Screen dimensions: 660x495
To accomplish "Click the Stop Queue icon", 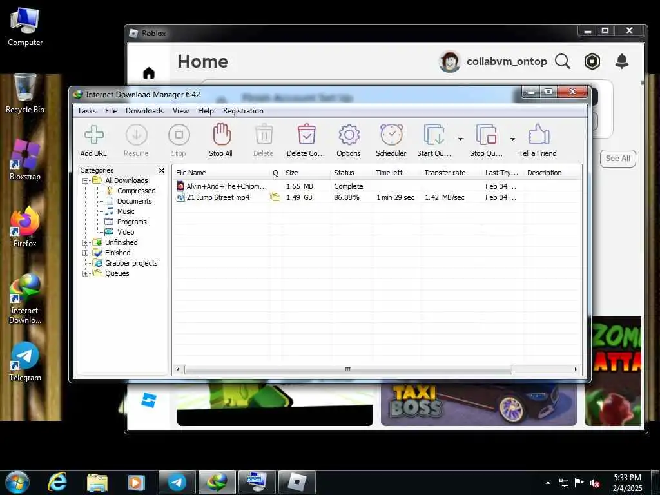I will coord(486,135).
